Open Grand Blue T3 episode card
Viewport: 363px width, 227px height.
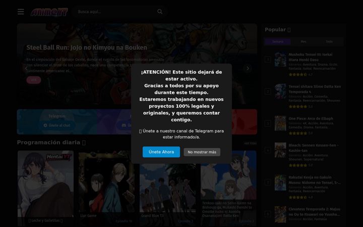click(167, 188)
